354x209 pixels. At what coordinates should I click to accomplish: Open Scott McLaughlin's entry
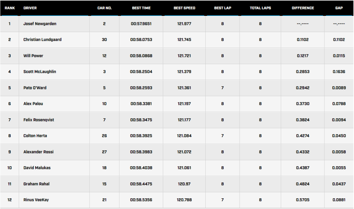[x=39, y=72]
